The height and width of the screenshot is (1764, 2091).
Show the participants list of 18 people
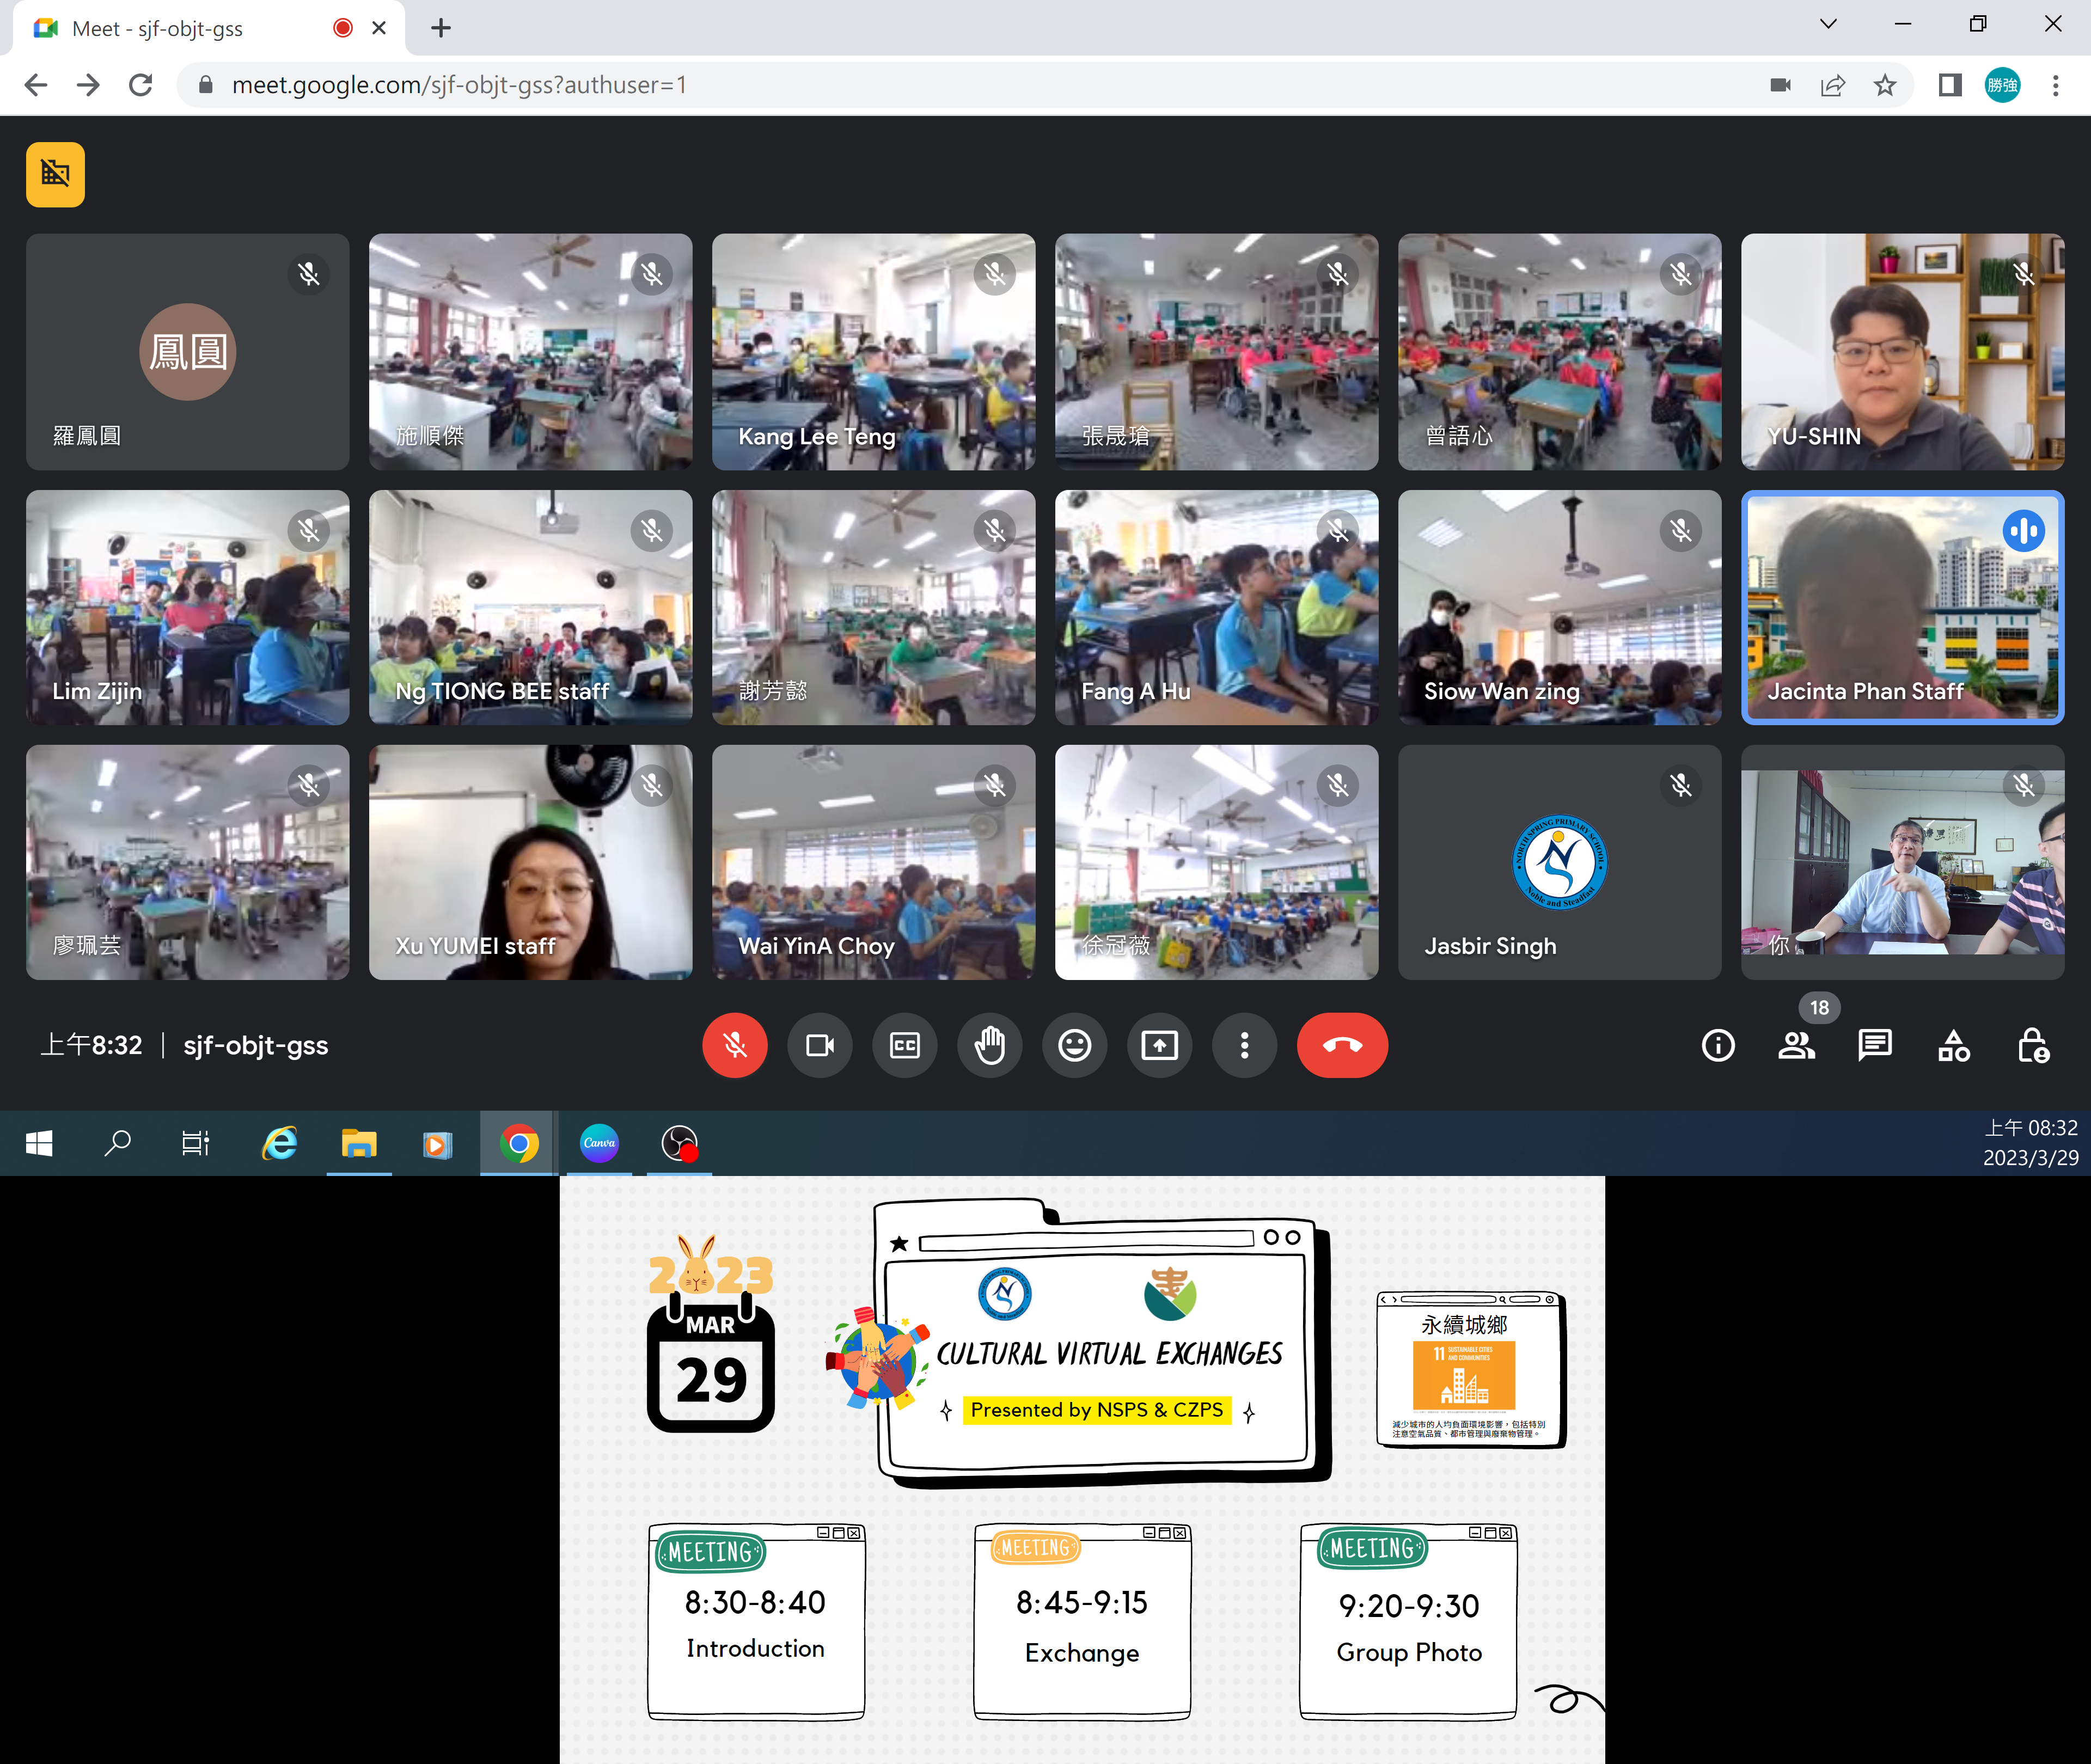(x=1796, y=1046)
